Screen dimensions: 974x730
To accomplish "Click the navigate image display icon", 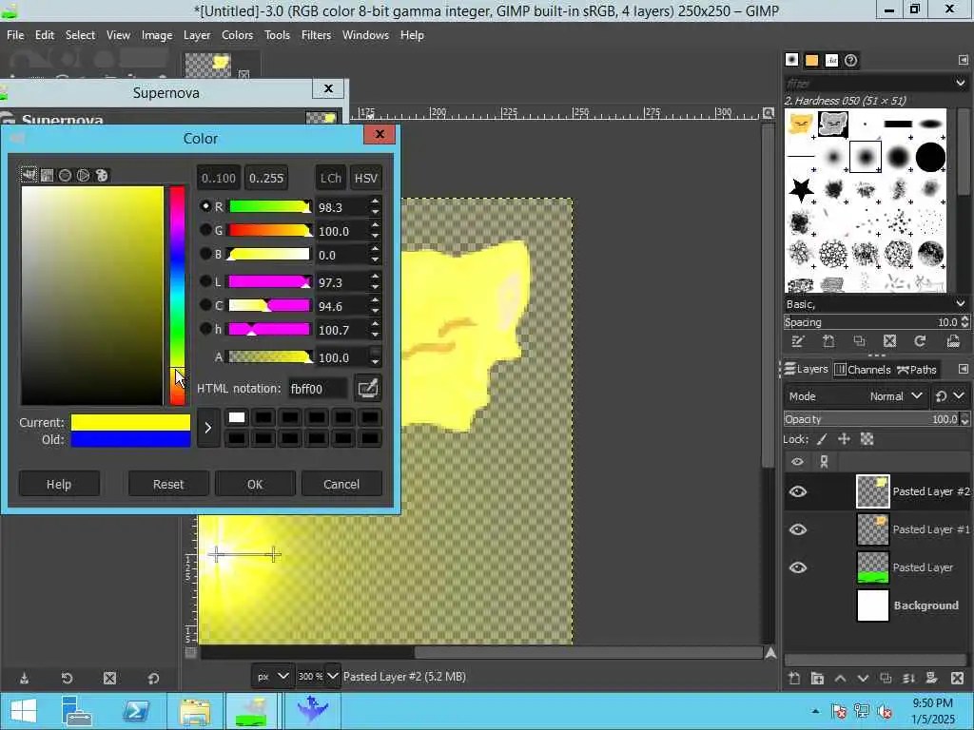I will pos(770,652).
